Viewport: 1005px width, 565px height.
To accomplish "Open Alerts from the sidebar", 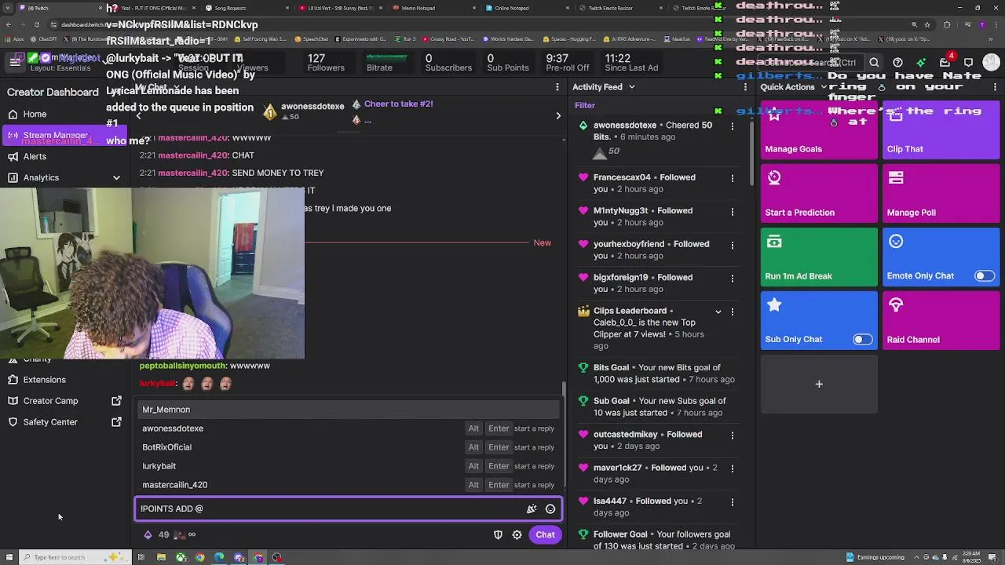I will (35, 156).
